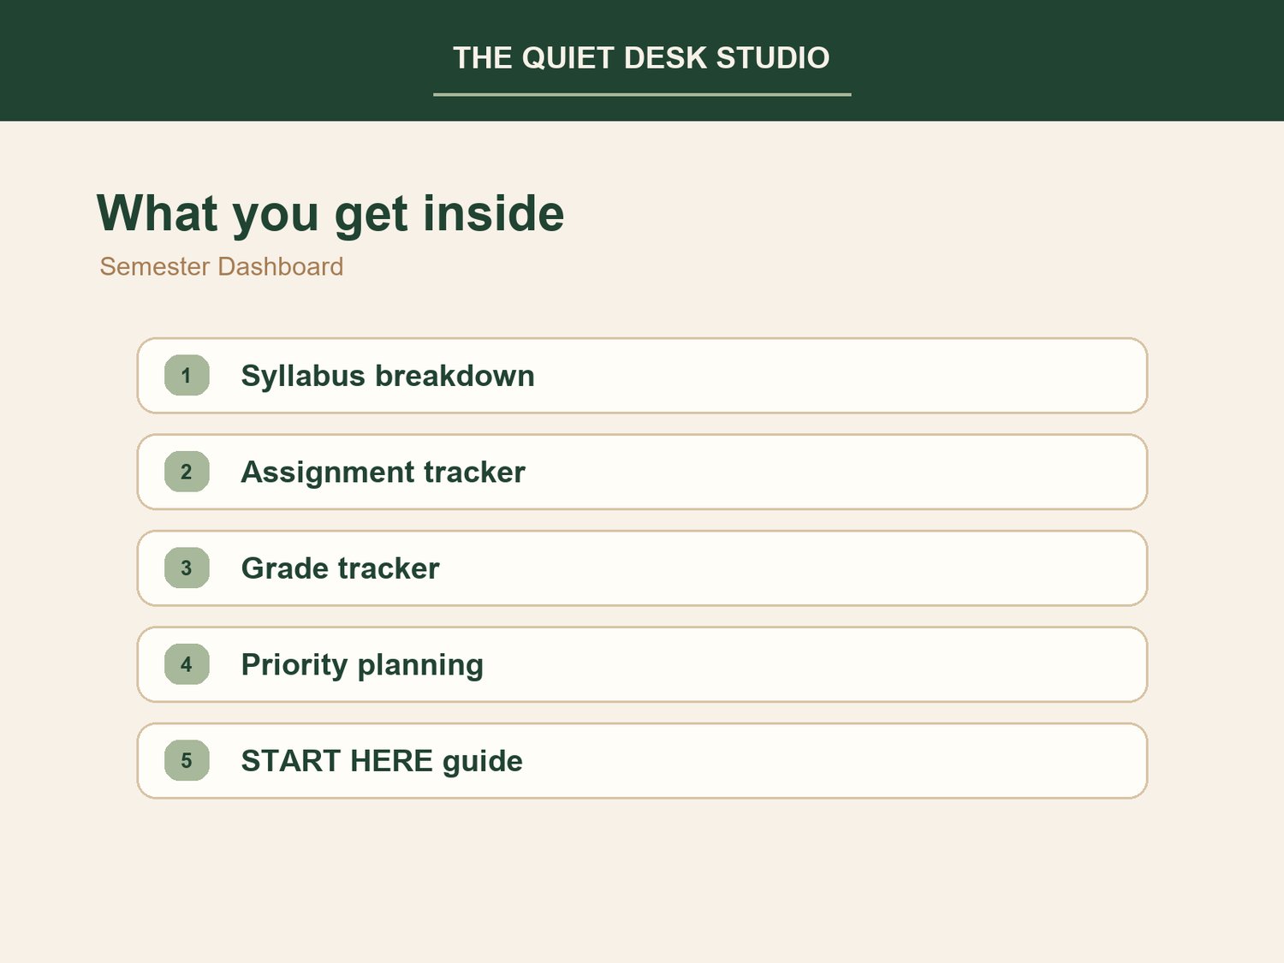Select the Grade tracker text
Image resolution: width=1284 pixels, height=963 pixels.
click(341, 568)
